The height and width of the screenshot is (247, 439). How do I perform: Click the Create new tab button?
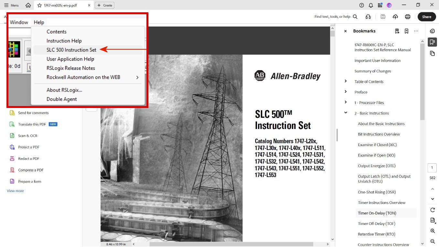coord(104,5)
